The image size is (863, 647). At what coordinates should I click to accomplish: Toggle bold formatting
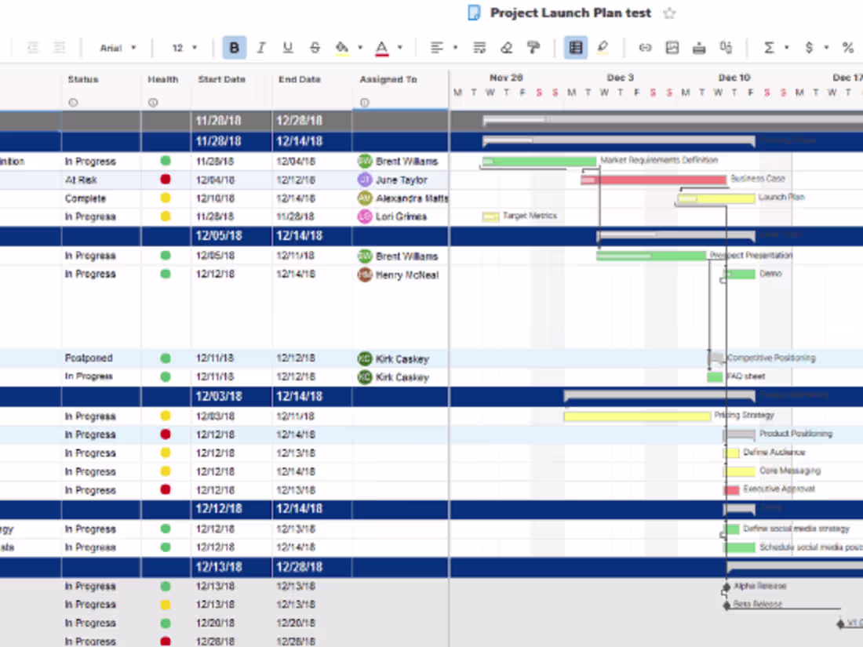[x=234, y=47]
